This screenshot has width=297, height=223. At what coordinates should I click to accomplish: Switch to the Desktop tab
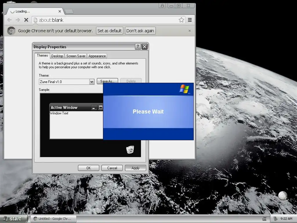coord(57,56)
